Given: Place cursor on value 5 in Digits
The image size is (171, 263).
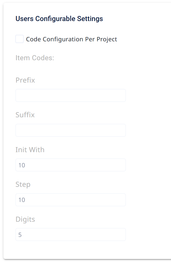Looking at the screenshot, I should (20, 235).
